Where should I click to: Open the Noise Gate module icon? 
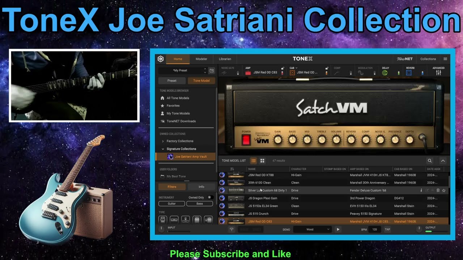click(x=224, y=73)
